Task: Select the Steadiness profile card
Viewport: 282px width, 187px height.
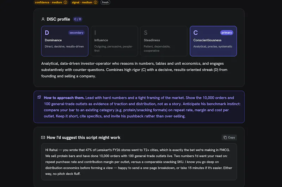Action: pyautogui.click(x=164, y=41)
